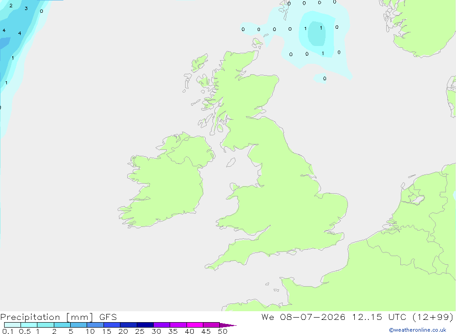
Task: Click the "Precipitation [mm]" title text
Action: tap(47, 317)
